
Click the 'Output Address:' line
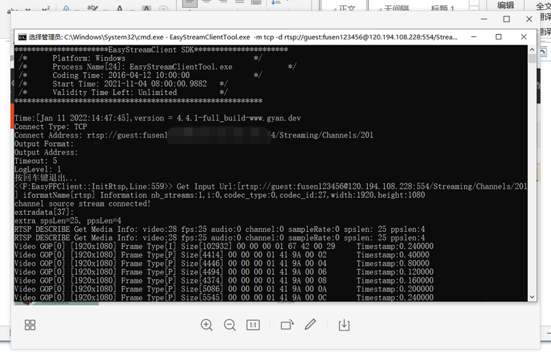tap(46, 152)
